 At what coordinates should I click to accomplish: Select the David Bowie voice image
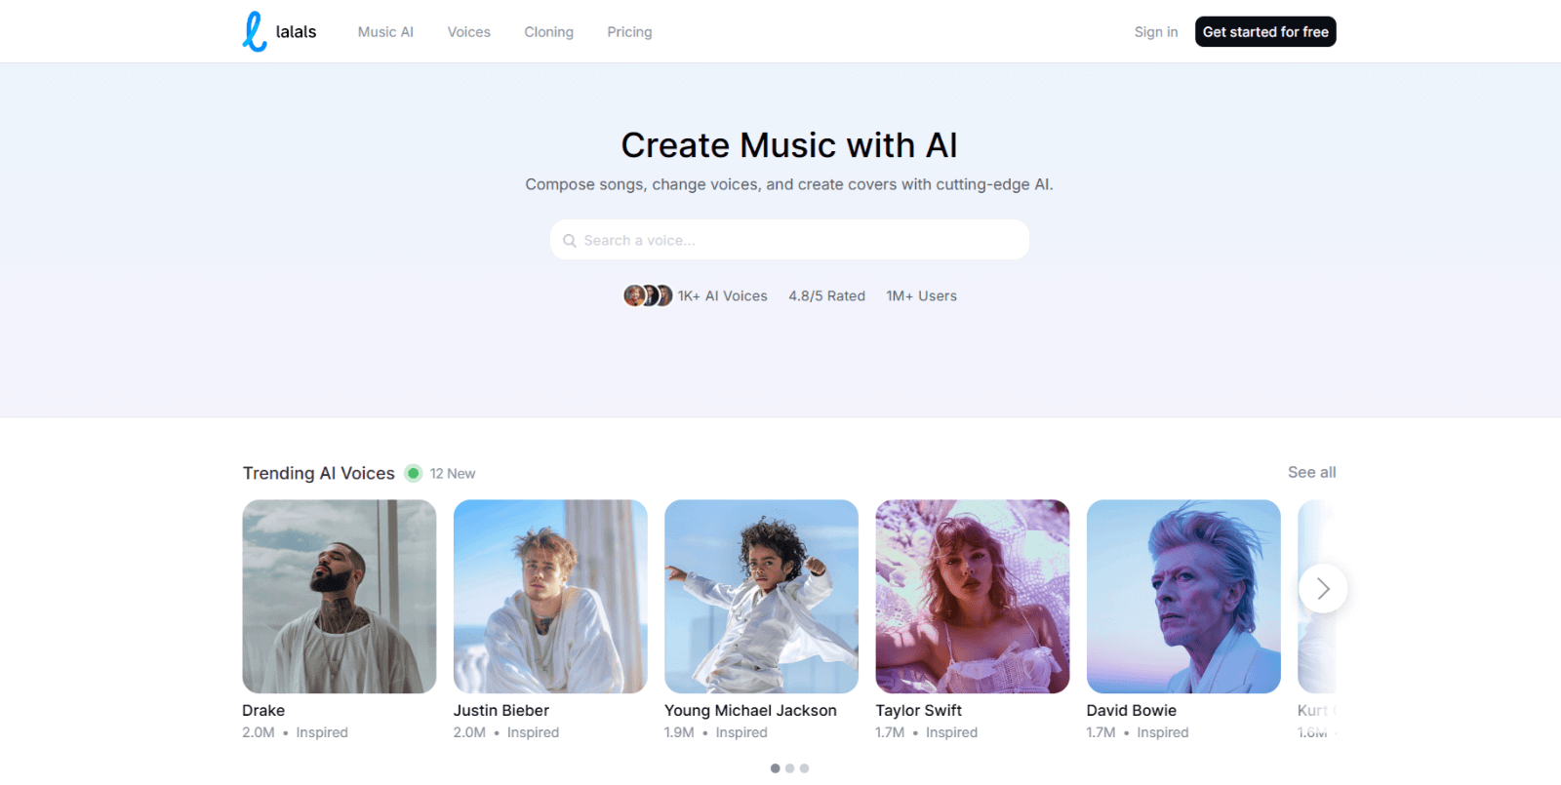coord(1182,596)
